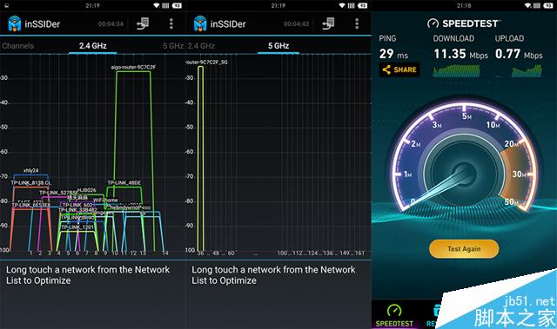Tap the inSSIDer logo in the left panel
The width and height of the screenshot is (557, 329).
pos(15,23)
